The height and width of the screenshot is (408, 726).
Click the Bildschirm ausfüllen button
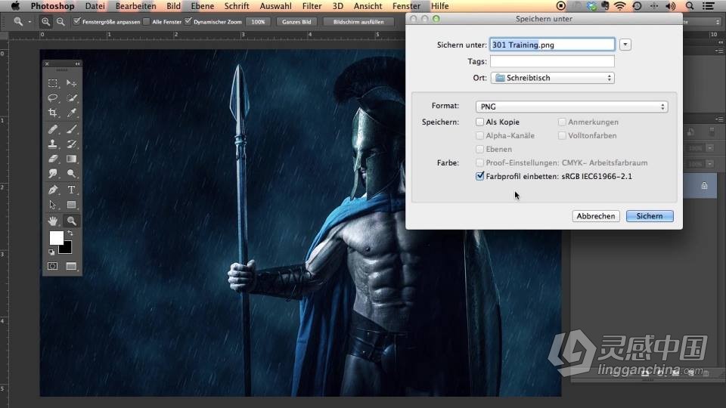pos(358,22)
